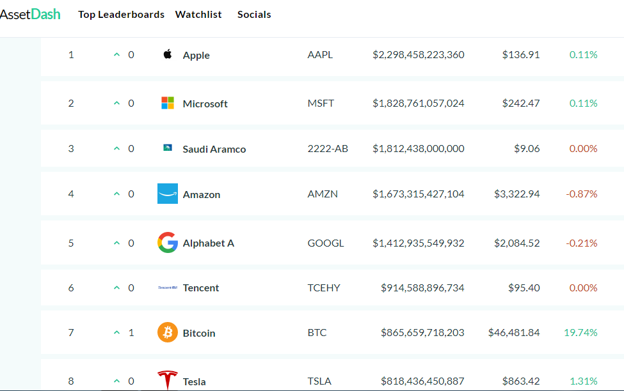Image resolution: width=624 pixels, height=391 pixels.
Task: Go to the Watchlist tab
Action: coord(198,14)
